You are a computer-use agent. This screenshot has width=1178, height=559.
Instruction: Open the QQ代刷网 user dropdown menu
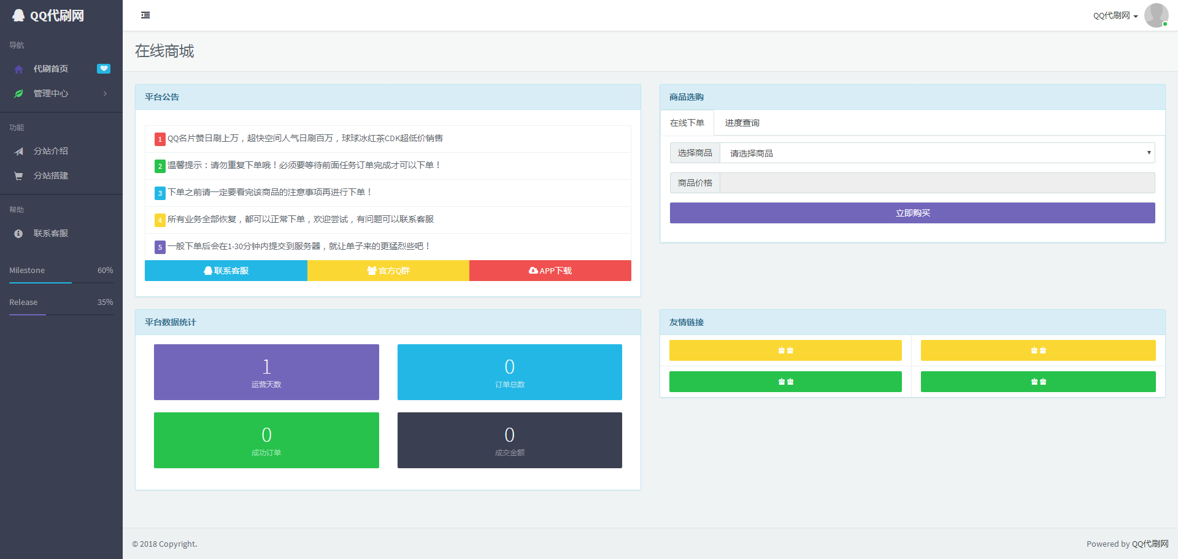[x=1115, y=16]
